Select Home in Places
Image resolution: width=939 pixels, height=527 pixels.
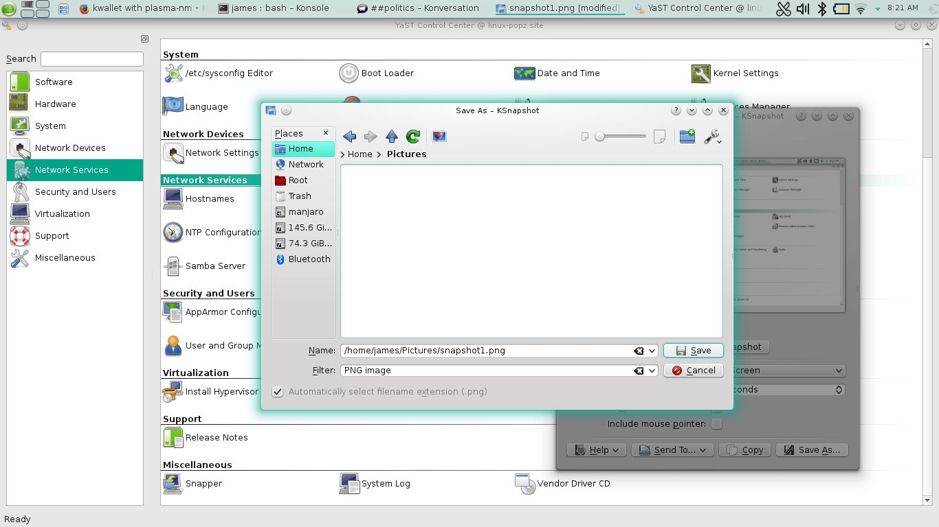(x=303, y=149)
